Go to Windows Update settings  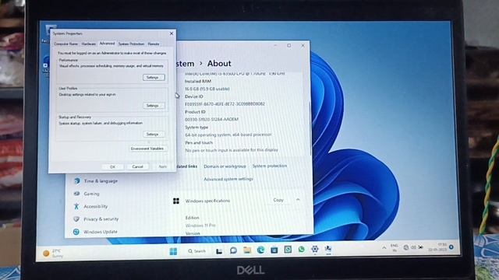(x=101, y=232)
